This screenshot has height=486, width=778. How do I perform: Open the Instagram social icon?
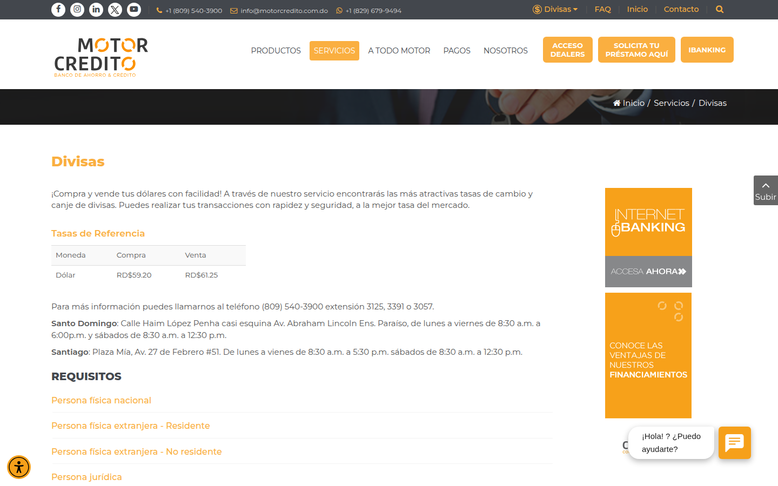click(x=77, y=10)
